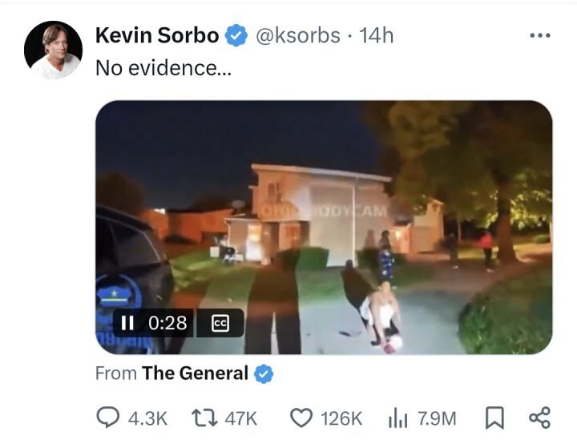Pause the video at 0:28
Screen dimensions: 577x440
pyautogui.click(x=127, y=323)
